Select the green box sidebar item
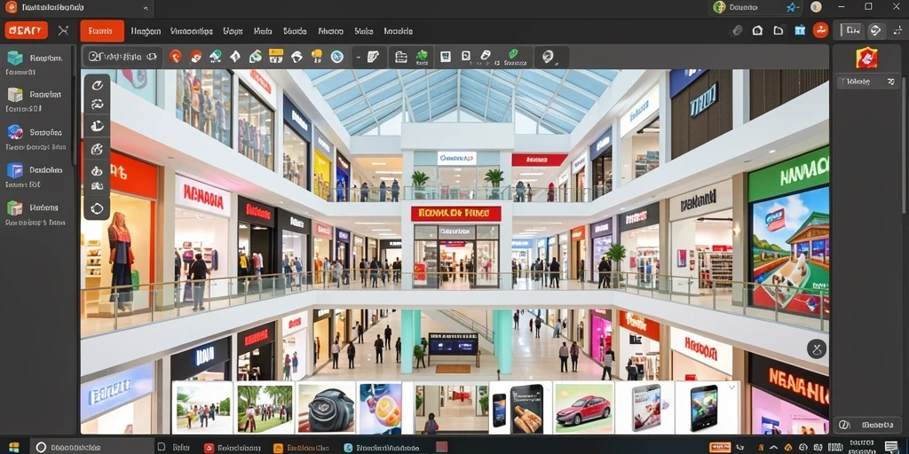The image size is (909, 454). [14, 207]
